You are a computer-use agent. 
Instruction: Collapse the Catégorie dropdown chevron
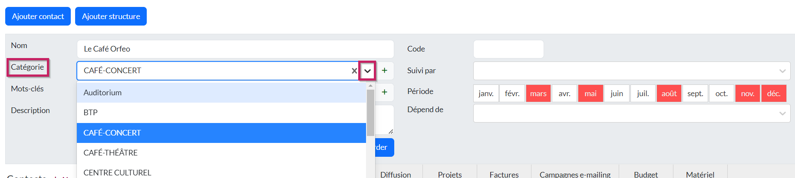367,71
